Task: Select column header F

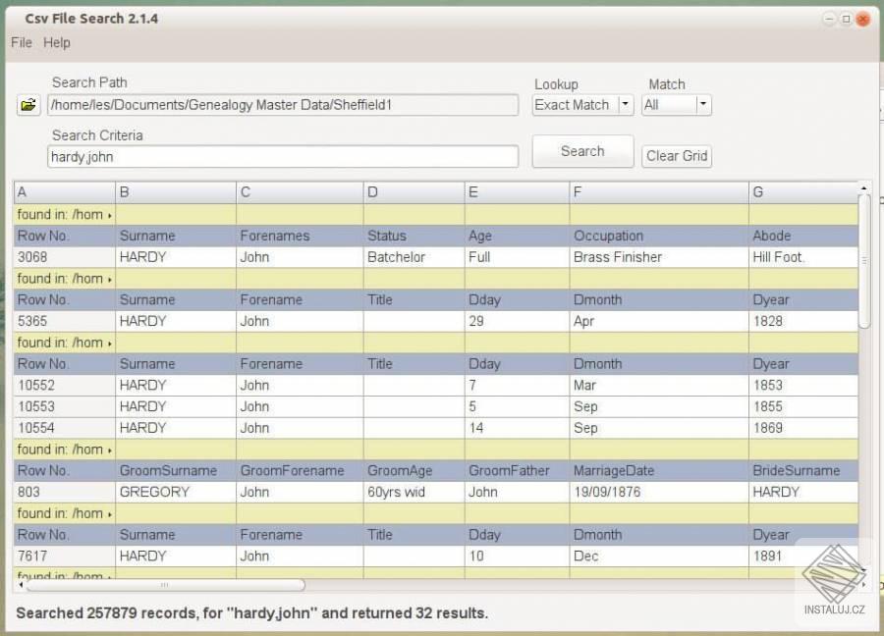Action: coord(660,192)
